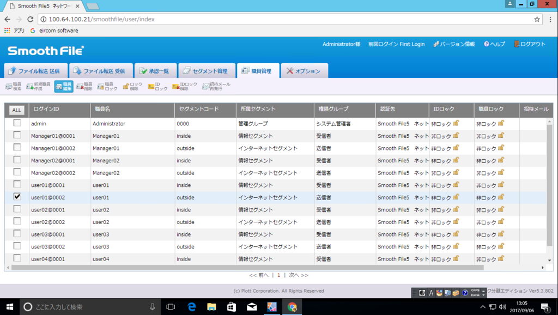Check the box for user03@0002
558x315 pixels.
pos(17,246)
